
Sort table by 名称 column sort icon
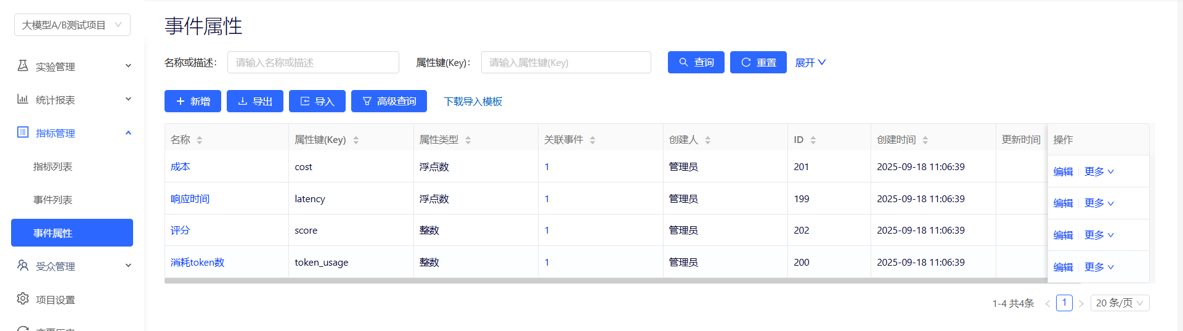[200, 141]
